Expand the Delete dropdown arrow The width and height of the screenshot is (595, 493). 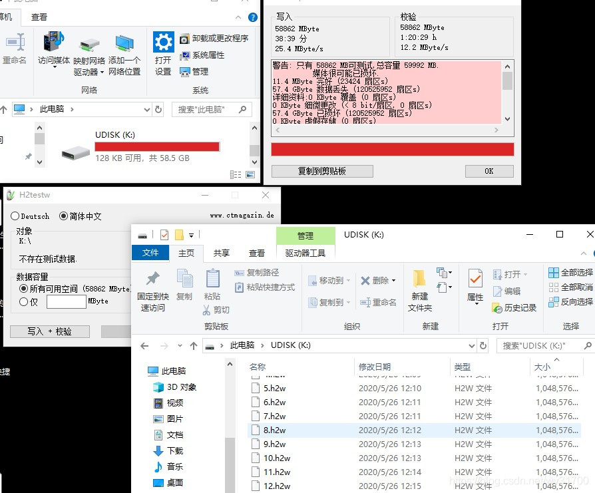coord(393,281)
